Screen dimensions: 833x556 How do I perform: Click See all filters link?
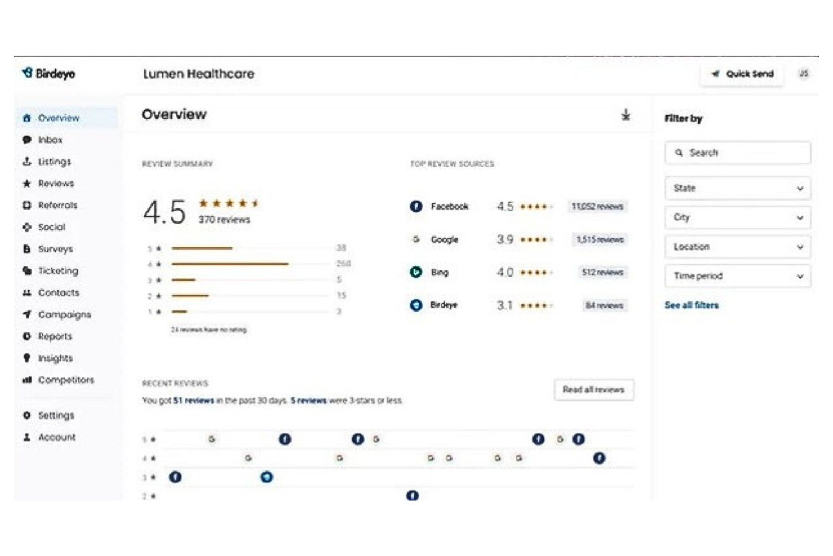691,305
